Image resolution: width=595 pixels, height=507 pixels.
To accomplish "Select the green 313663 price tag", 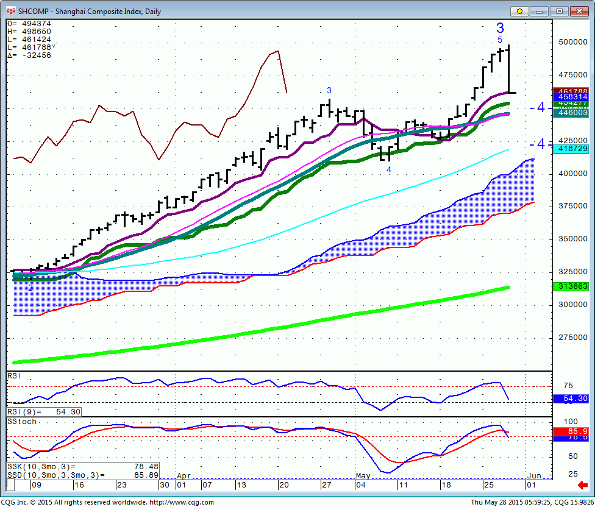I will [571, 286].
